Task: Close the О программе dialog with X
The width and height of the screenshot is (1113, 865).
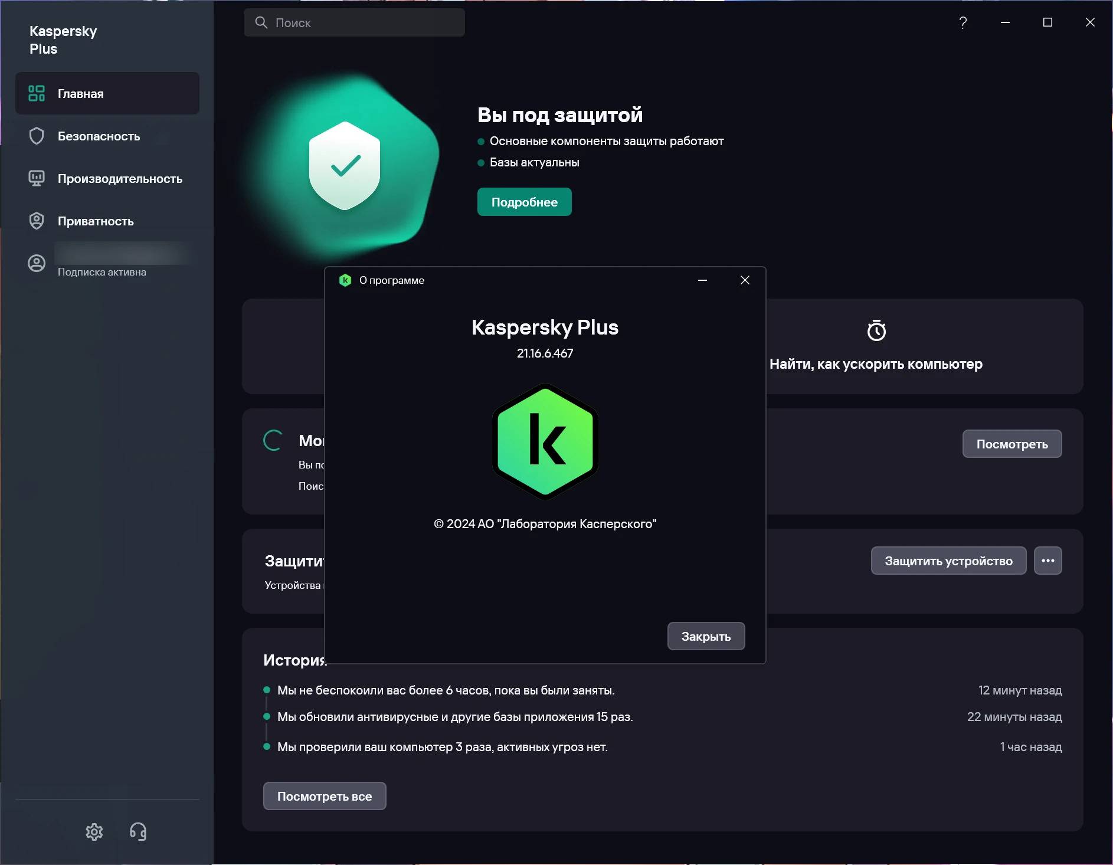Action: (x=745, y=280)
